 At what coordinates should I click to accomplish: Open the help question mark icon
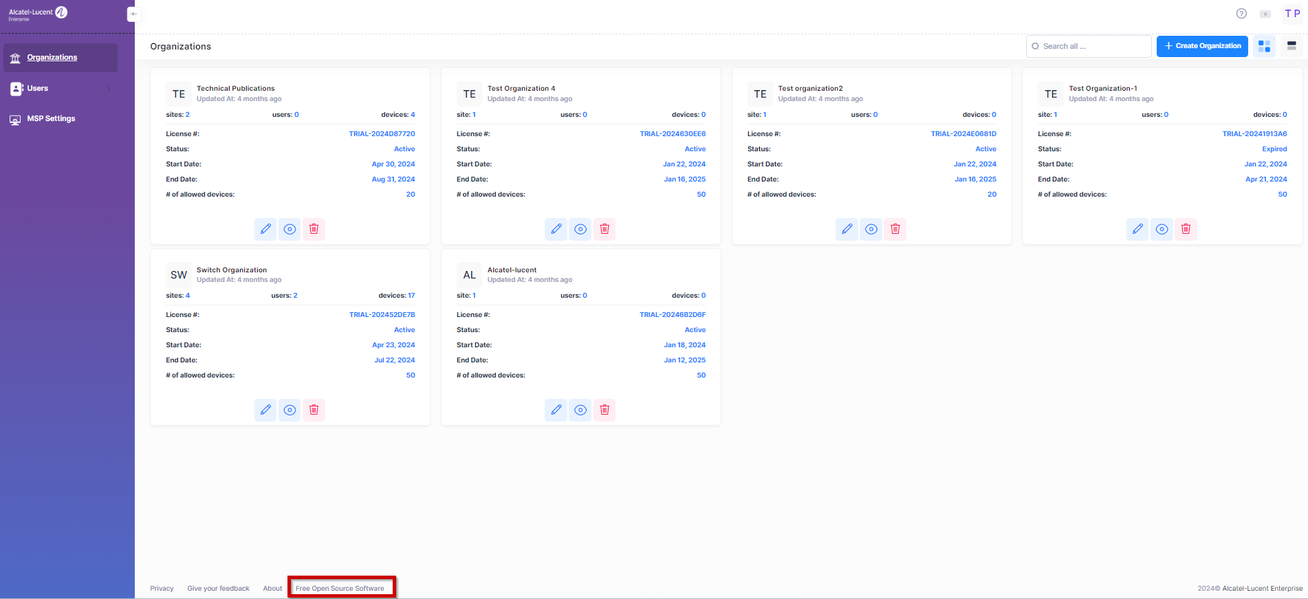point(1241,14)
